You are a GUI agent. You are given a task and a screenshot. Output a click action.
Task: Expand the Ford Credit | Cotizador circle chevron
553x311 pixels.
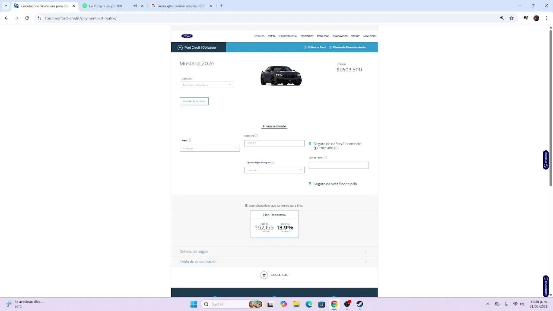coord(180,48)
